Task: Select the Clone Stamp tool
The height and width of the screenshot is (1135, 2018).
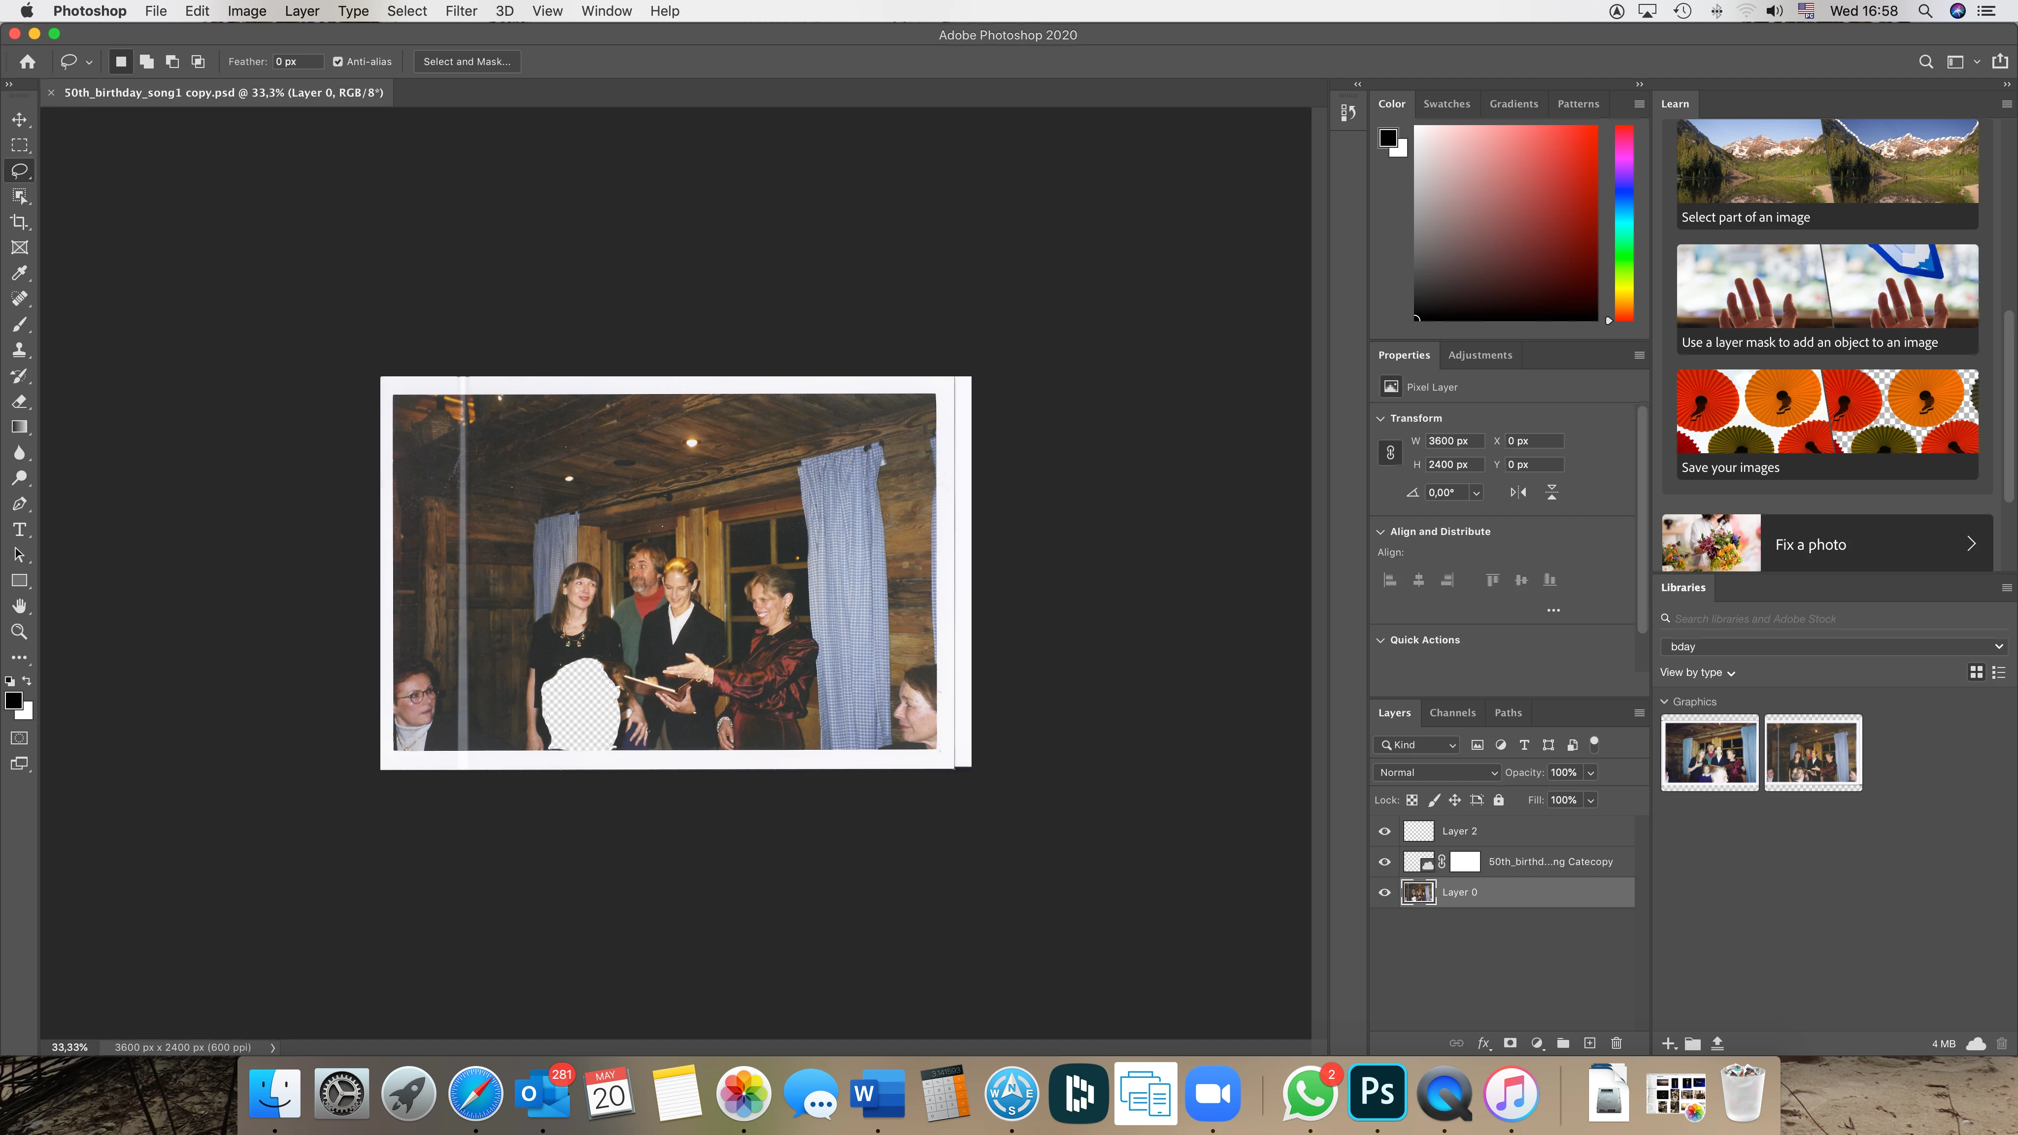Action: pyautogui.click(x=20, y=350)
